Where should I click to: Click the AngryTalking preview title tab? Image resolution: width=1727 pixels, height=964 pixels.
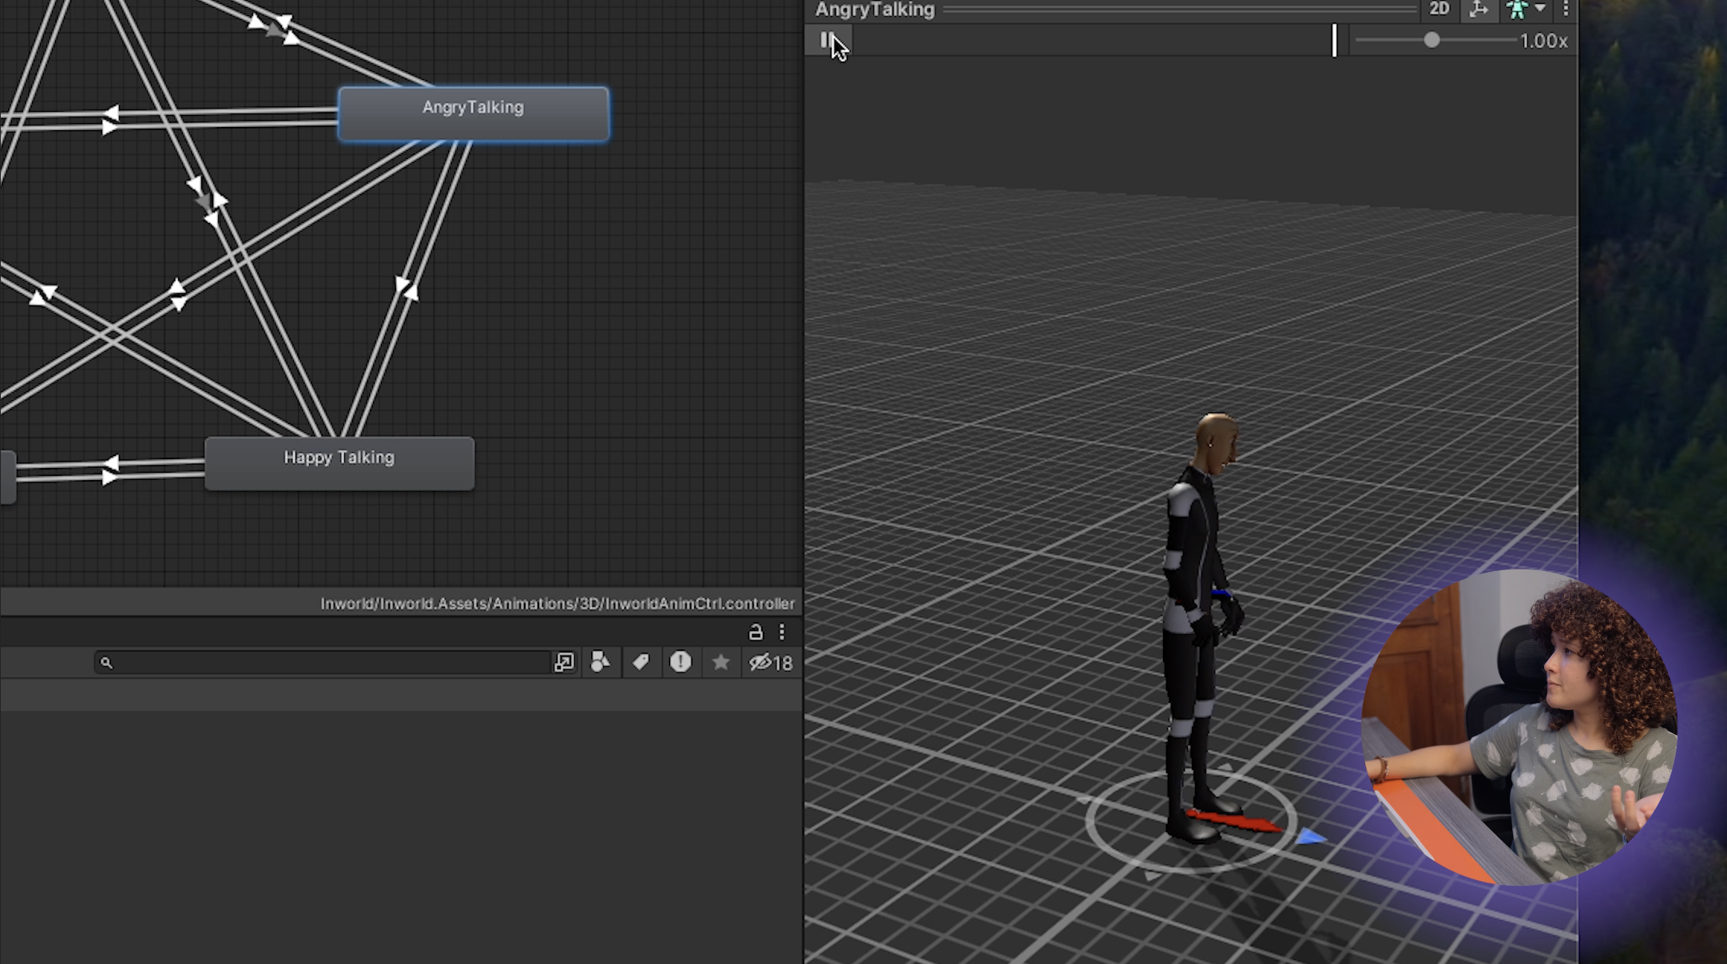pos(874,10)
